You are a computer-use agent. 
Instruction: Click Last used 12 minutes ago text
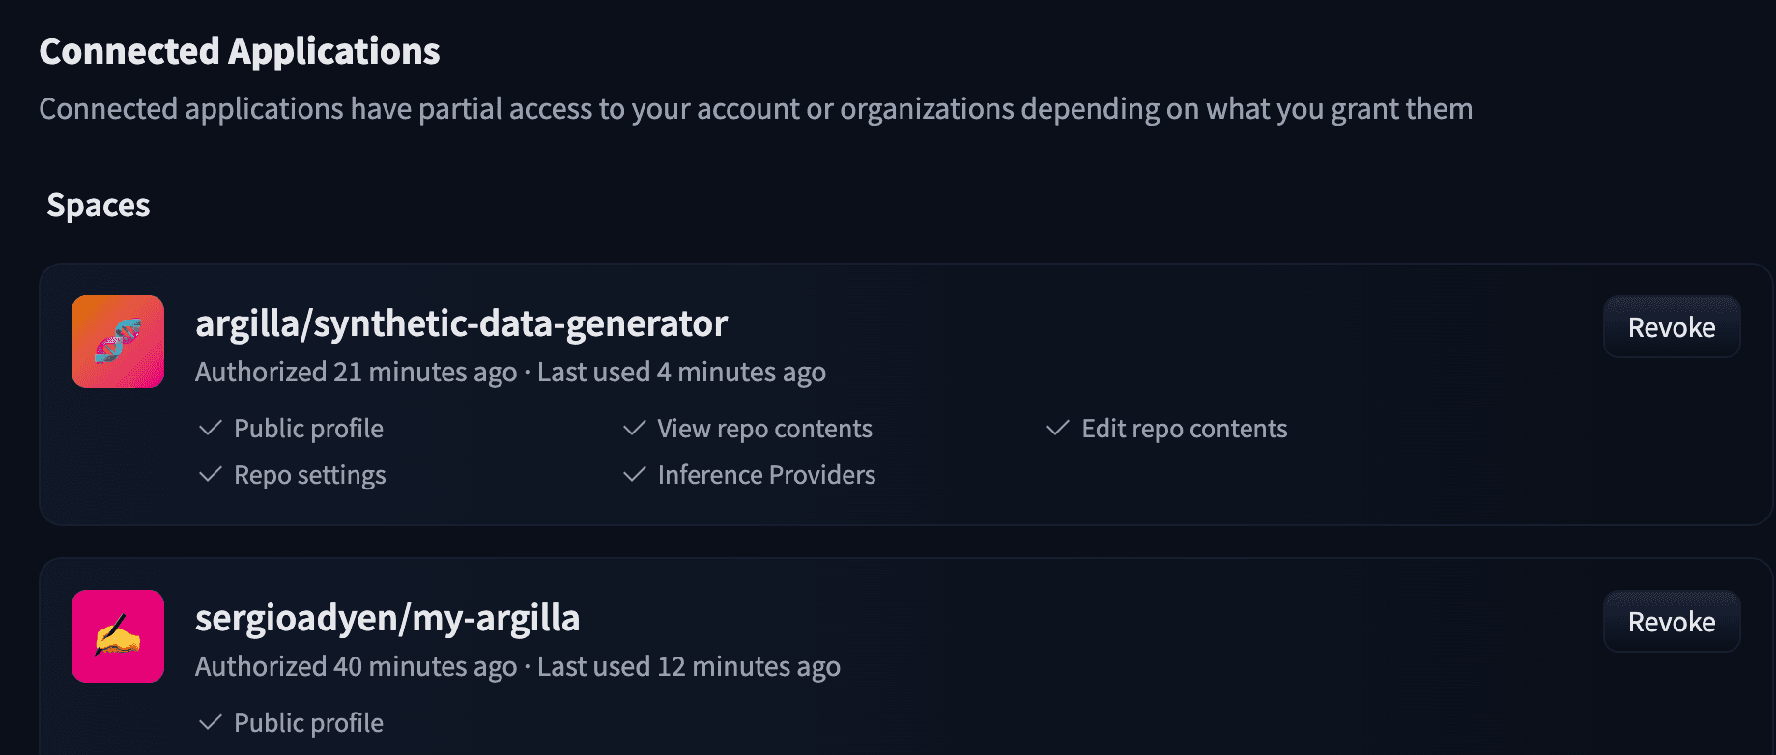(x=689, y=667)
